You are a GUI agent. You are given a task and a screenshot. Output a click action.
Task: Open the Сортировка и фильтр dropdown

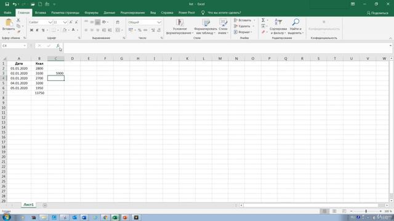click(278, 26)
